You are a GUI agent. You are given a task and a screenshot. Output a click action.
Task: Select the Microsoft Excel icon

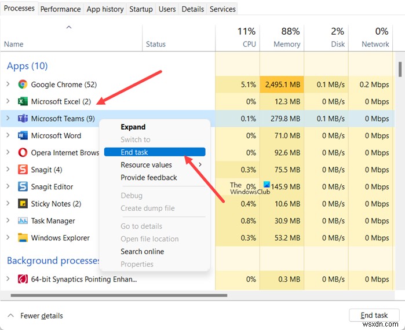pos(23,101)
